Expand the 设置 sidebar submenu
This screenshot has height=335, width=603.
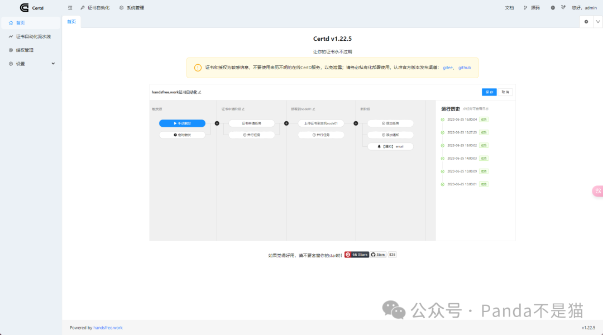click(x=31, y=64)
